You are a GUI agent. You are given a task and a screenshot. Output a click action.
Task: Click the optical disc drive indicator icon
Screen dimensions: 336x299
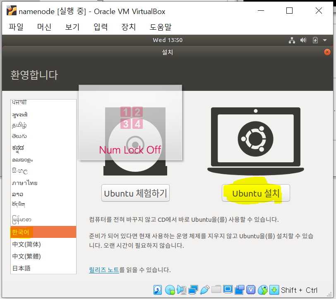coord(170,290)
